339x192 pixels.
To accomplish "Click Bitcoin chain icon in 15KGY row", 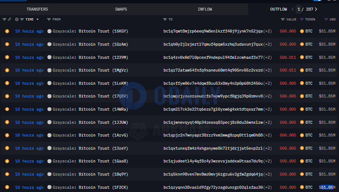I will pos(7,31).
